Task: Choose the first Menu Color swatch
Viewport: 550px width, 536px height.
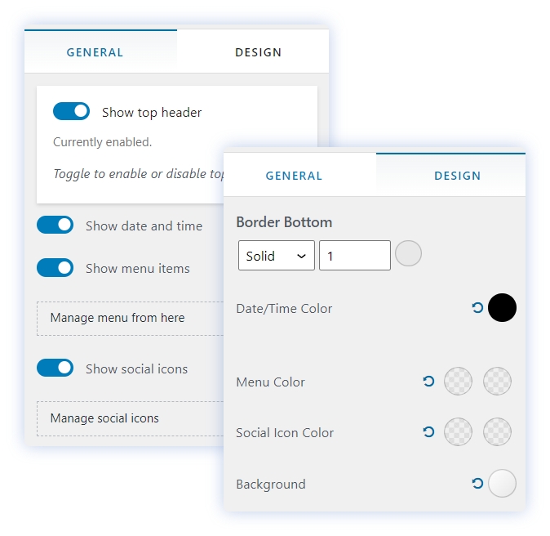Action: pos(458,382)
